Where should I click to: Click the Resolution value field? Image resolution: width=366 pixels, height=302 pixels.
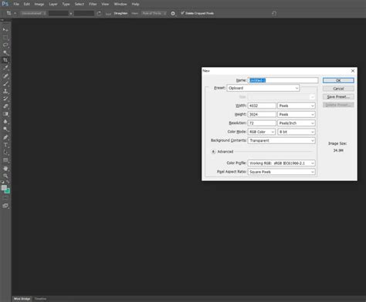click(x=262, y=123)
